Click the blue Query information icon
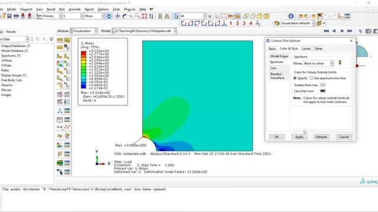 tap(291, 16)
